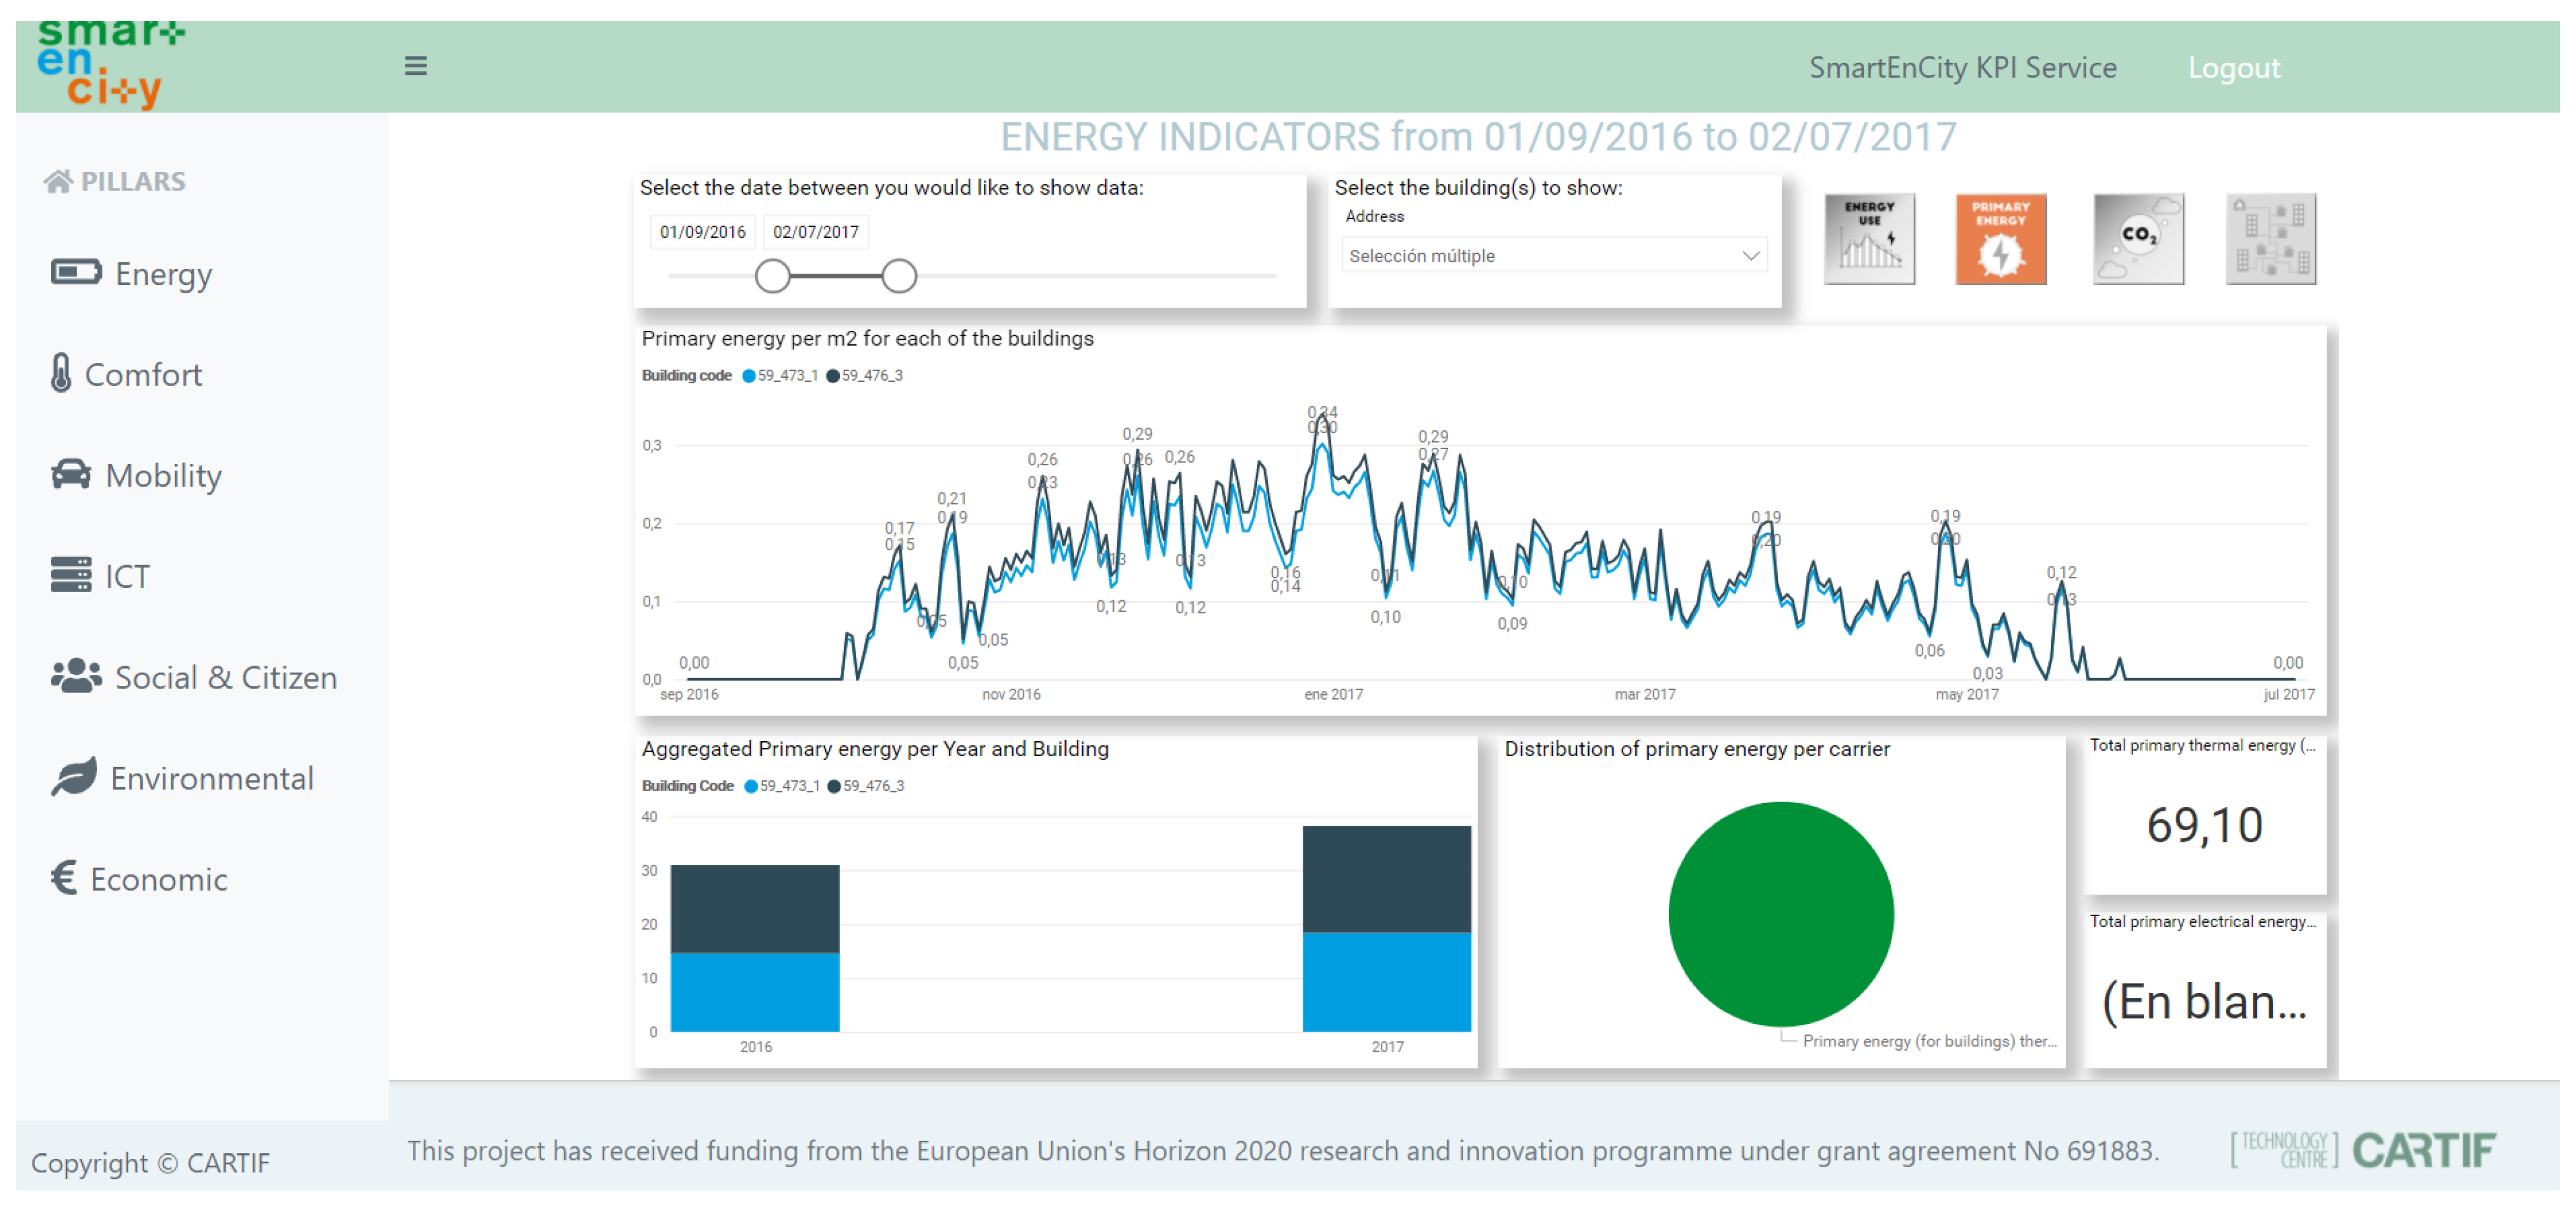The height and width of the screenshot is (1210, 2576).
Task: Open the Address building selection dropdown
Action: tap(1554, 255)
